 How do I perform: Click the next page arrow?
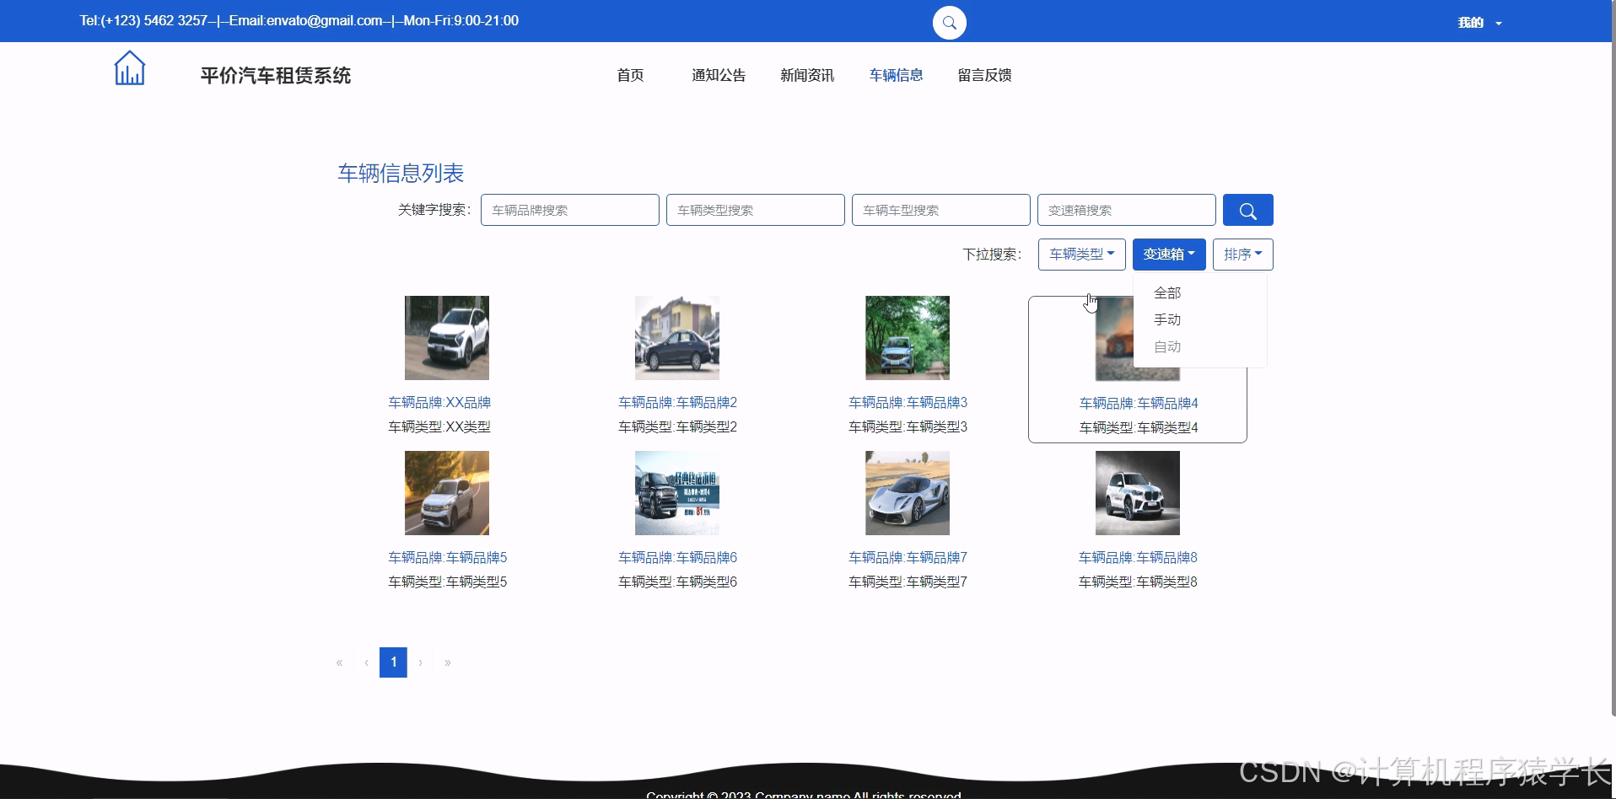tap(421, 662)
